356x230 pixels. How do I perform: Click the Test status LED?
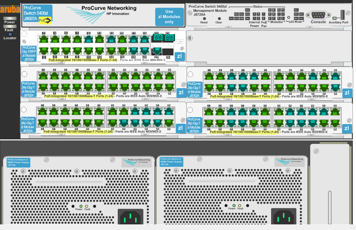coord(231,18)
